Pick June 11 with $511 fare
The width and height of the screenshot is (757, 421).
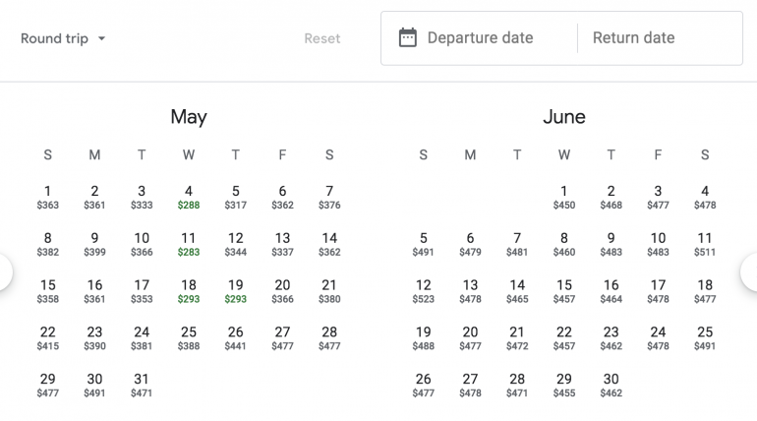705,244
